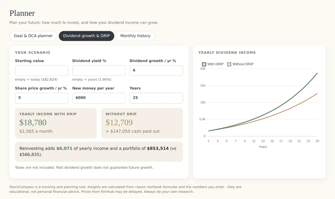
Task: Edit the Dividend growth / yr % field
Action: [x=156, y=71]
